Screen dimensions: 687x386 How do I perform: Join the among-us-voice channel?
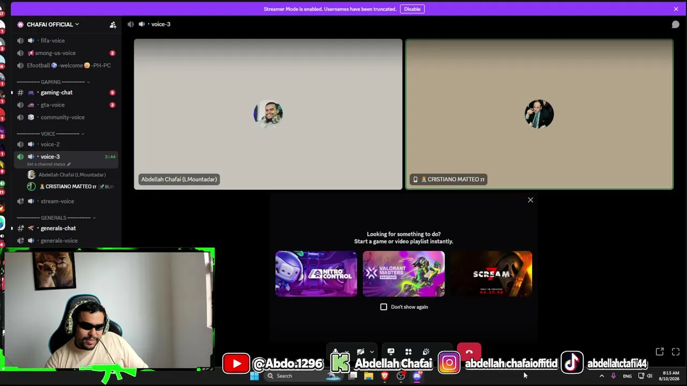(x=65, y=53)
